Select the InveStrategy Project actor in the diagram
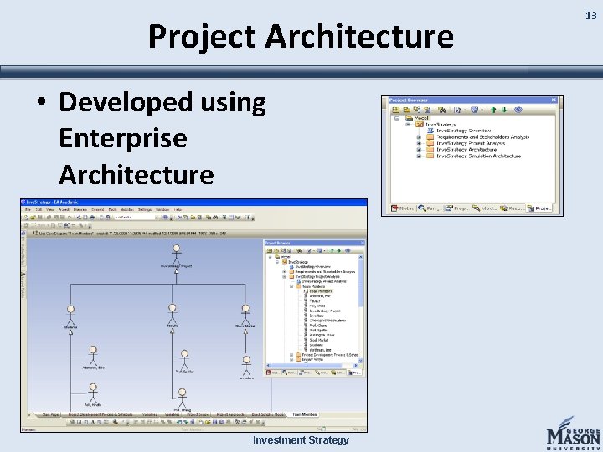Viewport: 603px width, 452px height. click(176, 256)
